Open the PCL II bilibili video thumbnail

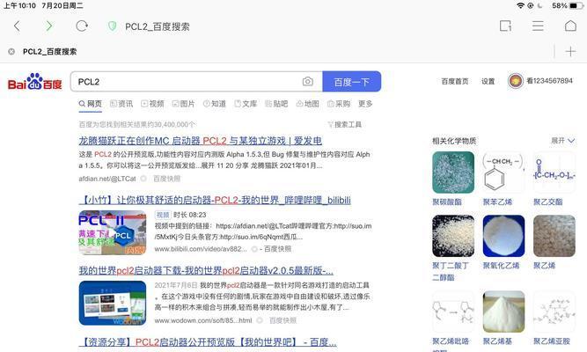113,232
